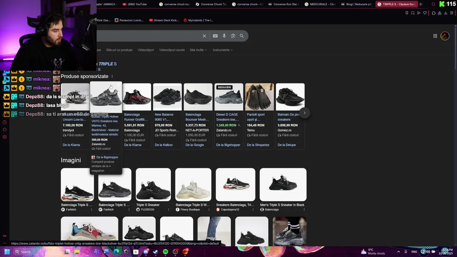Switch to the YouTube browser tab
Viewport: 457px width, 257px height.
[137, 4]
